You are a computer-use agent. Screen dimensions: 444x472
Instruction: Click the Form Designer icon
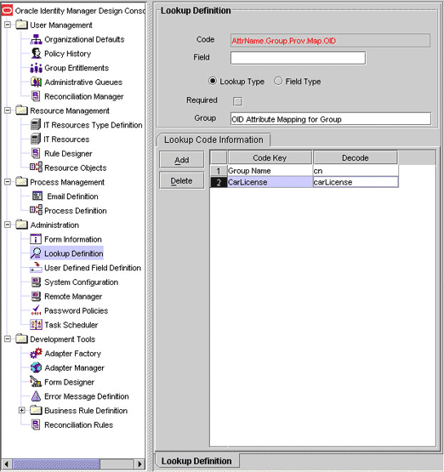tap(36, 381)
